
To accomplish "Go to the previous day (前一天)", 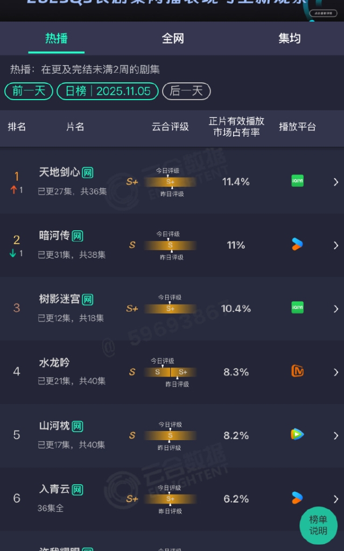I will click(x=29, y=91).
